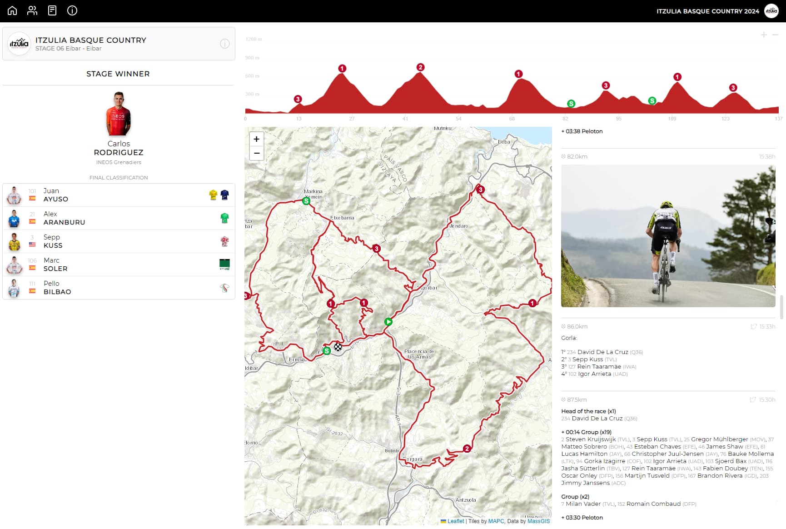Viewport: 786px width, 529px height.
Task: Click the category 2 climb on profile
Action: pos(420,67)
